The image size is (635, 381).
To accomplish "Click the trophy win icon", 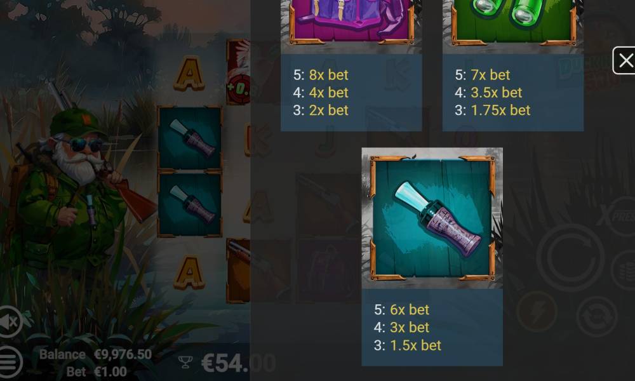I will (185, 362).
